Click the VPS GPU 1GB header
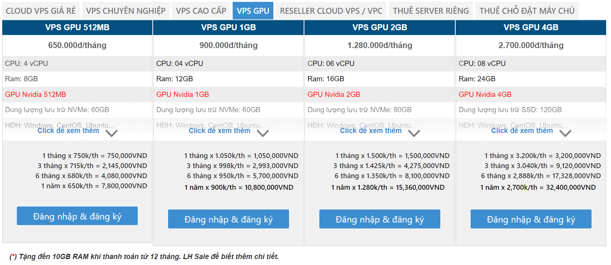The image size is (611, 265). click(x=229, y=28)
